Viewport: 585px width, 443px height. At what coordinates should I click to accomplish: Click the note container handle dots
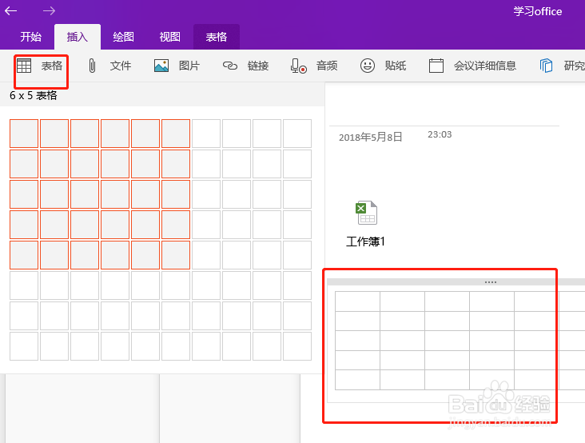[x=491, y=282]
